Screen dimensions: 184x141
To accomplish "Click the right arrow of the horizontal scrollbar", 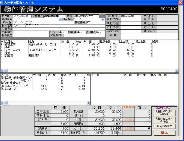I will click(181, 71).
